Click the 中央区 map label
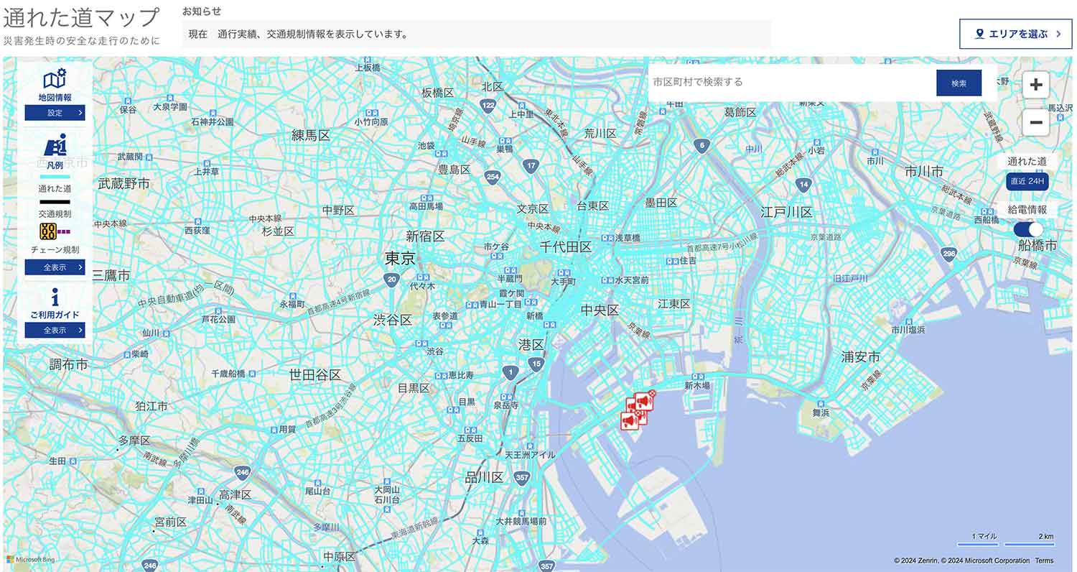This screenshot has height=572, width=1077. (x=600, y=310)
